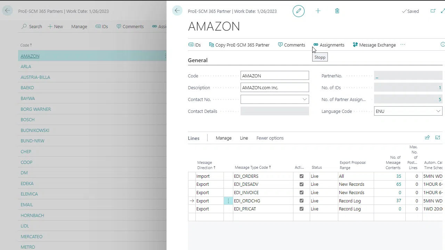The image size is (445, 250).
Task: Open BOSCH partner in list
Action: tap(27, 119)
